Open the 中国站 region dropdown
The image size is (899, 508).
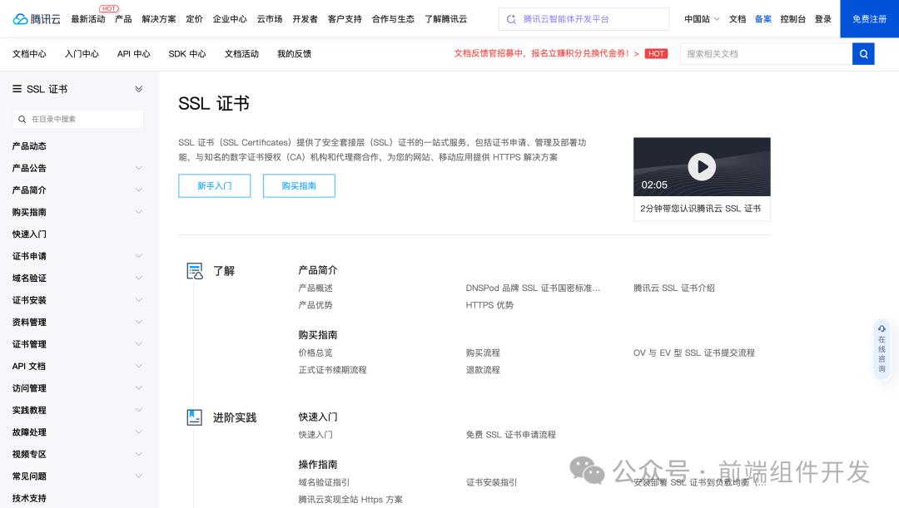point(702,19)
